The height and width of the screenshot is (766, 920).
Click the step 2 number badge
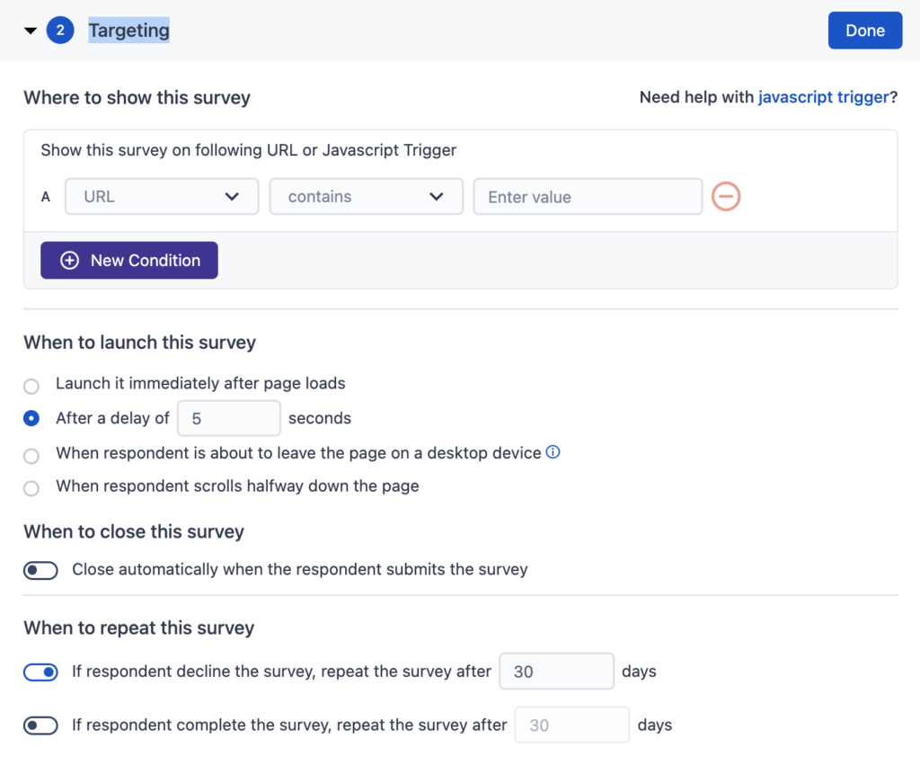(x=58, y=30)
